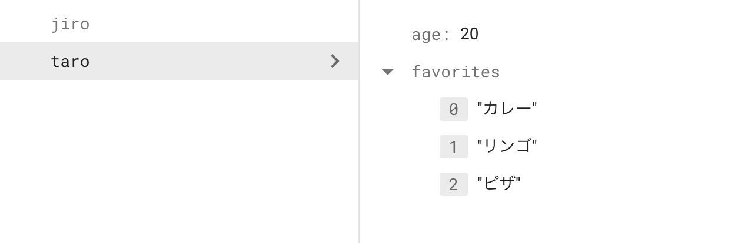Click the age field label
The width and height of the screenshot is (738, 243).
coord(430,35)
